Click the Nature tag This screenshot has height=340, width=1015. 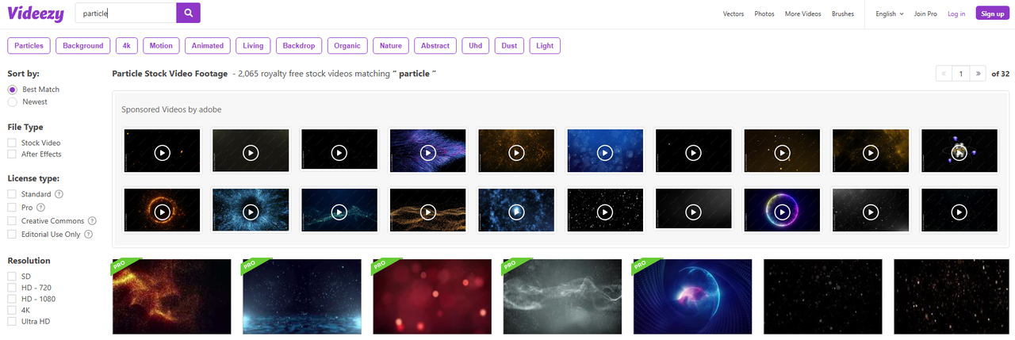click(x=391, y=46)
